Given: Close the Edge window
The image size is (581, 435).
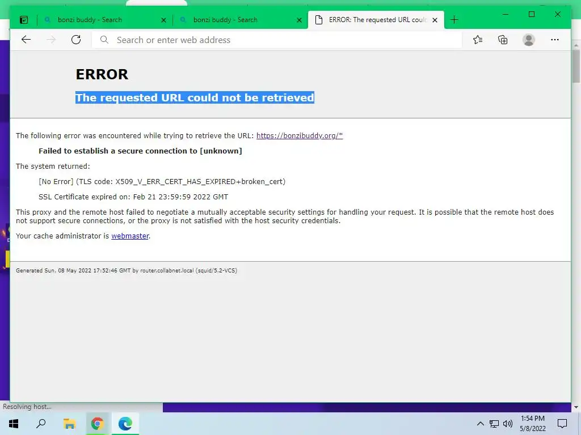Looking at the screenshot, I should pyautogui.click(x=557, y=14).
